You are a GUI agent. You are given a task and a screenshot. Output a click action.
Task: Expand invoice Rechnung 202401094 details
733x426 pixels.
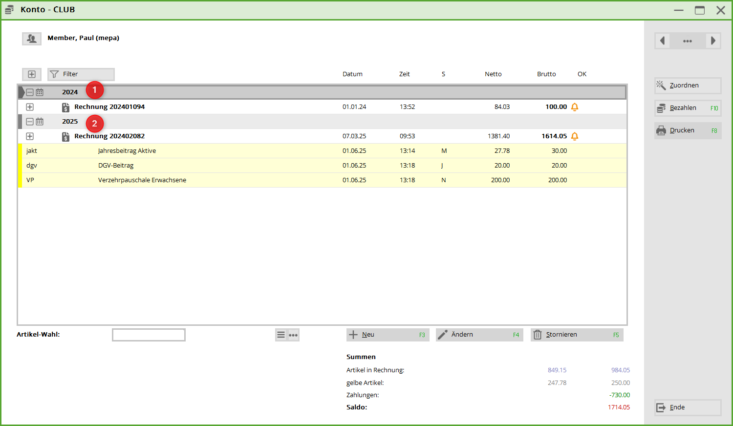point(30,107)
